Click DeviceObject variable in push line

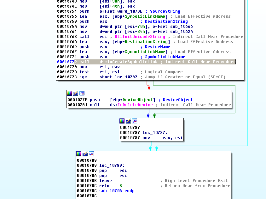point(138,100)
